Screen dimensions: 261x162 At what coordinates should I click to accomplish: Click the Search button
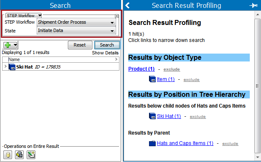click(x=107, y=45)
